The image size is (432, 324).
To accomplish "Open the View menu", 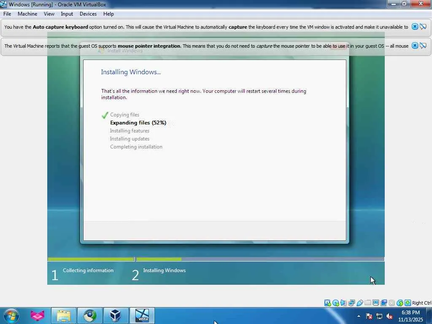I will pos(49,14).
